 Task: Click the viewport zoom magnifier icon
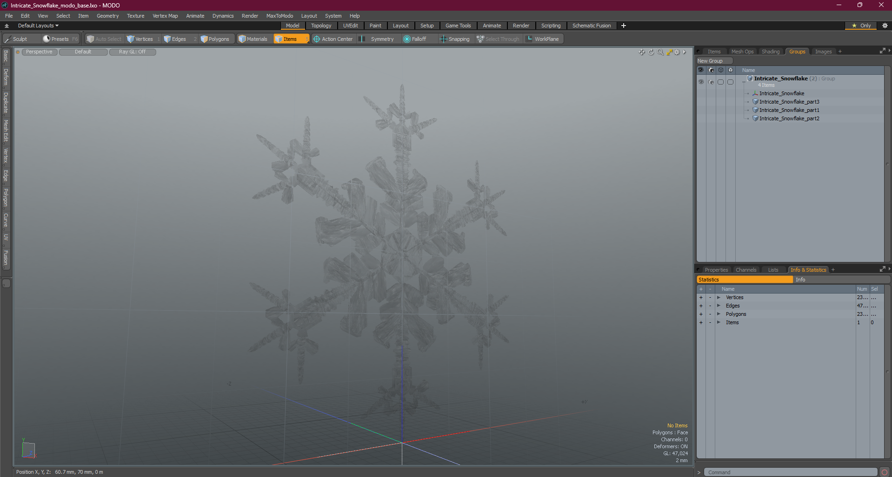pos(660,52)
